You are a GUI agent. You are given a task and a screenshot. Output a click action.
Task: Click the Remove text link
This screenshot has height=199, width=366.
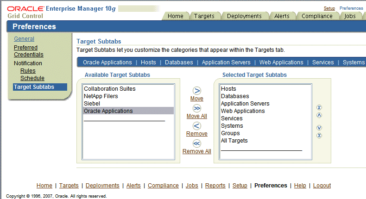coord(197,134)
